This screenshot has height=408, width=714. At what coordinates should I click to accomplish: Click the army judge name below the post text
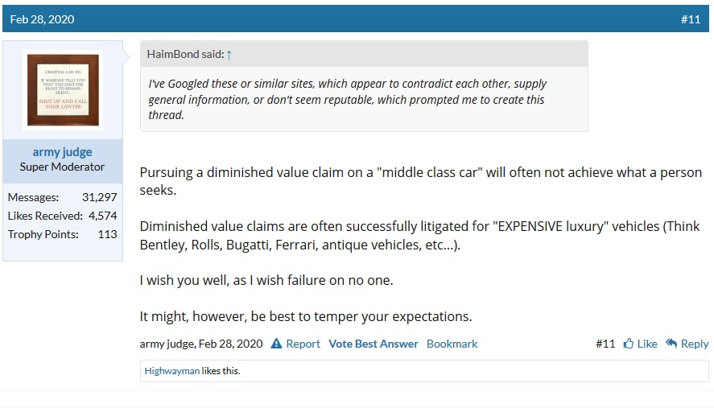pos(167,344)
